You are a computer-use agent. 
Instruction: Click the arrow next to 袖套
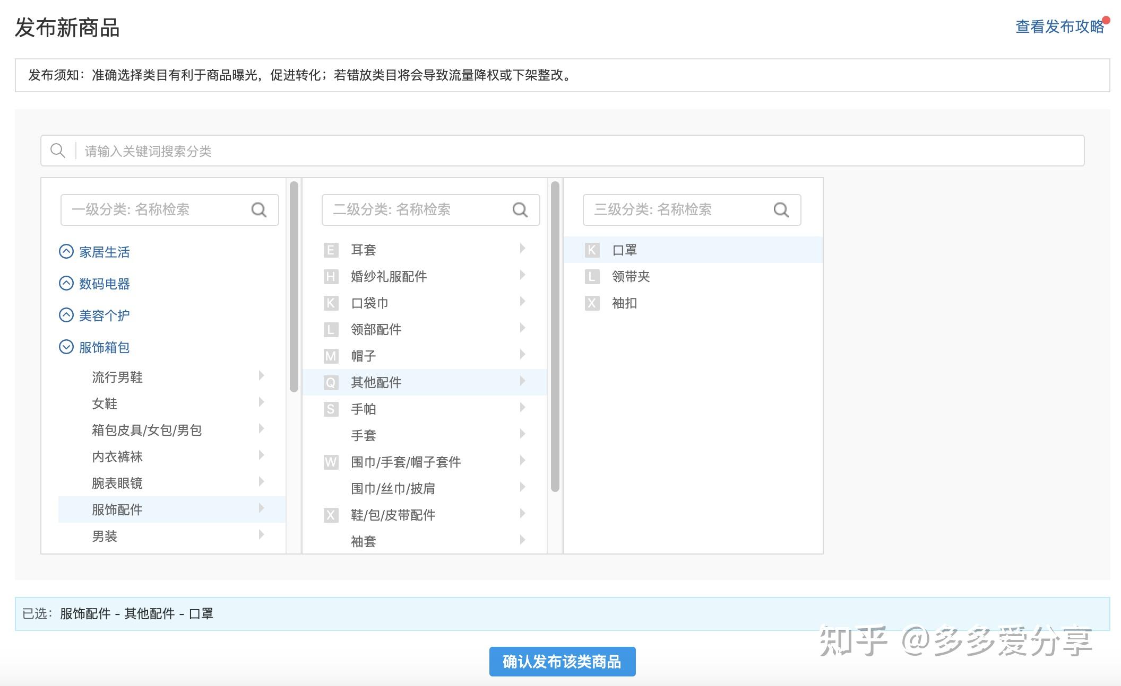click(522, 540)
